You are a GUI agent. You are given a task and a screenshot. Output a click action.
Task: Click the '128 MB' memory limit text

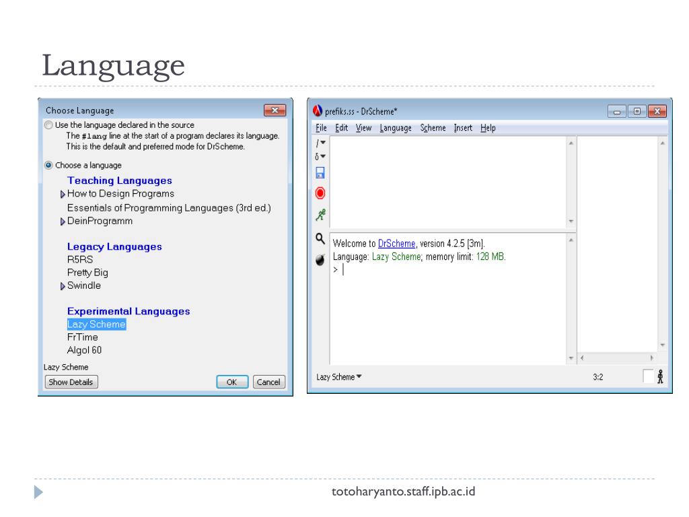click(x=491, y=256)
